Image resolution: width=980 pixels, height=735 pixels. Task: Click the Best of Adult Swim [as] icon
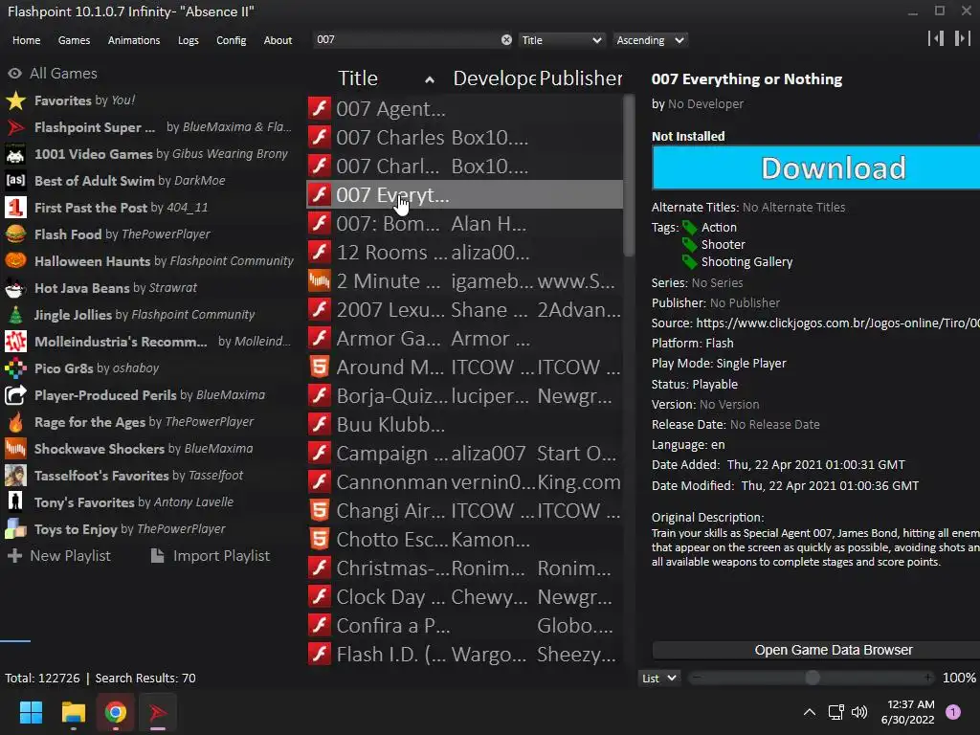click(15, 181)
